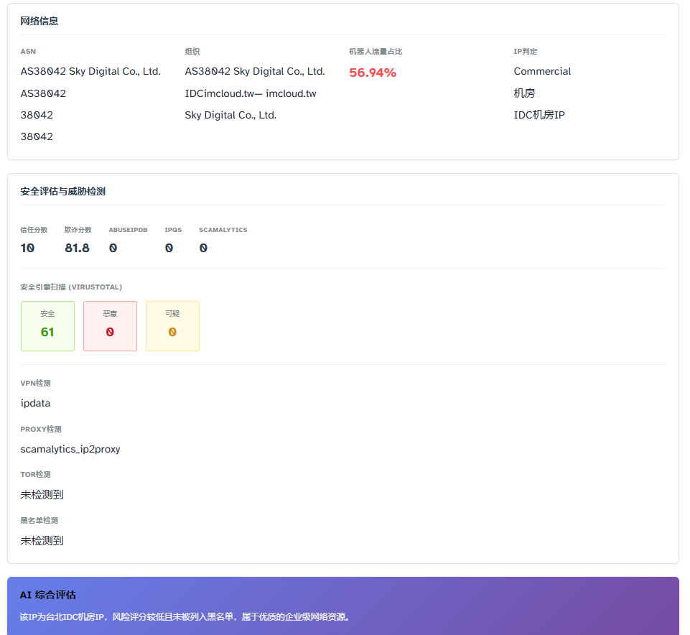Click the yellow 可疑 result card
Image resolution: width=690 pixels, height=635 pixels.
pos(172,326)
